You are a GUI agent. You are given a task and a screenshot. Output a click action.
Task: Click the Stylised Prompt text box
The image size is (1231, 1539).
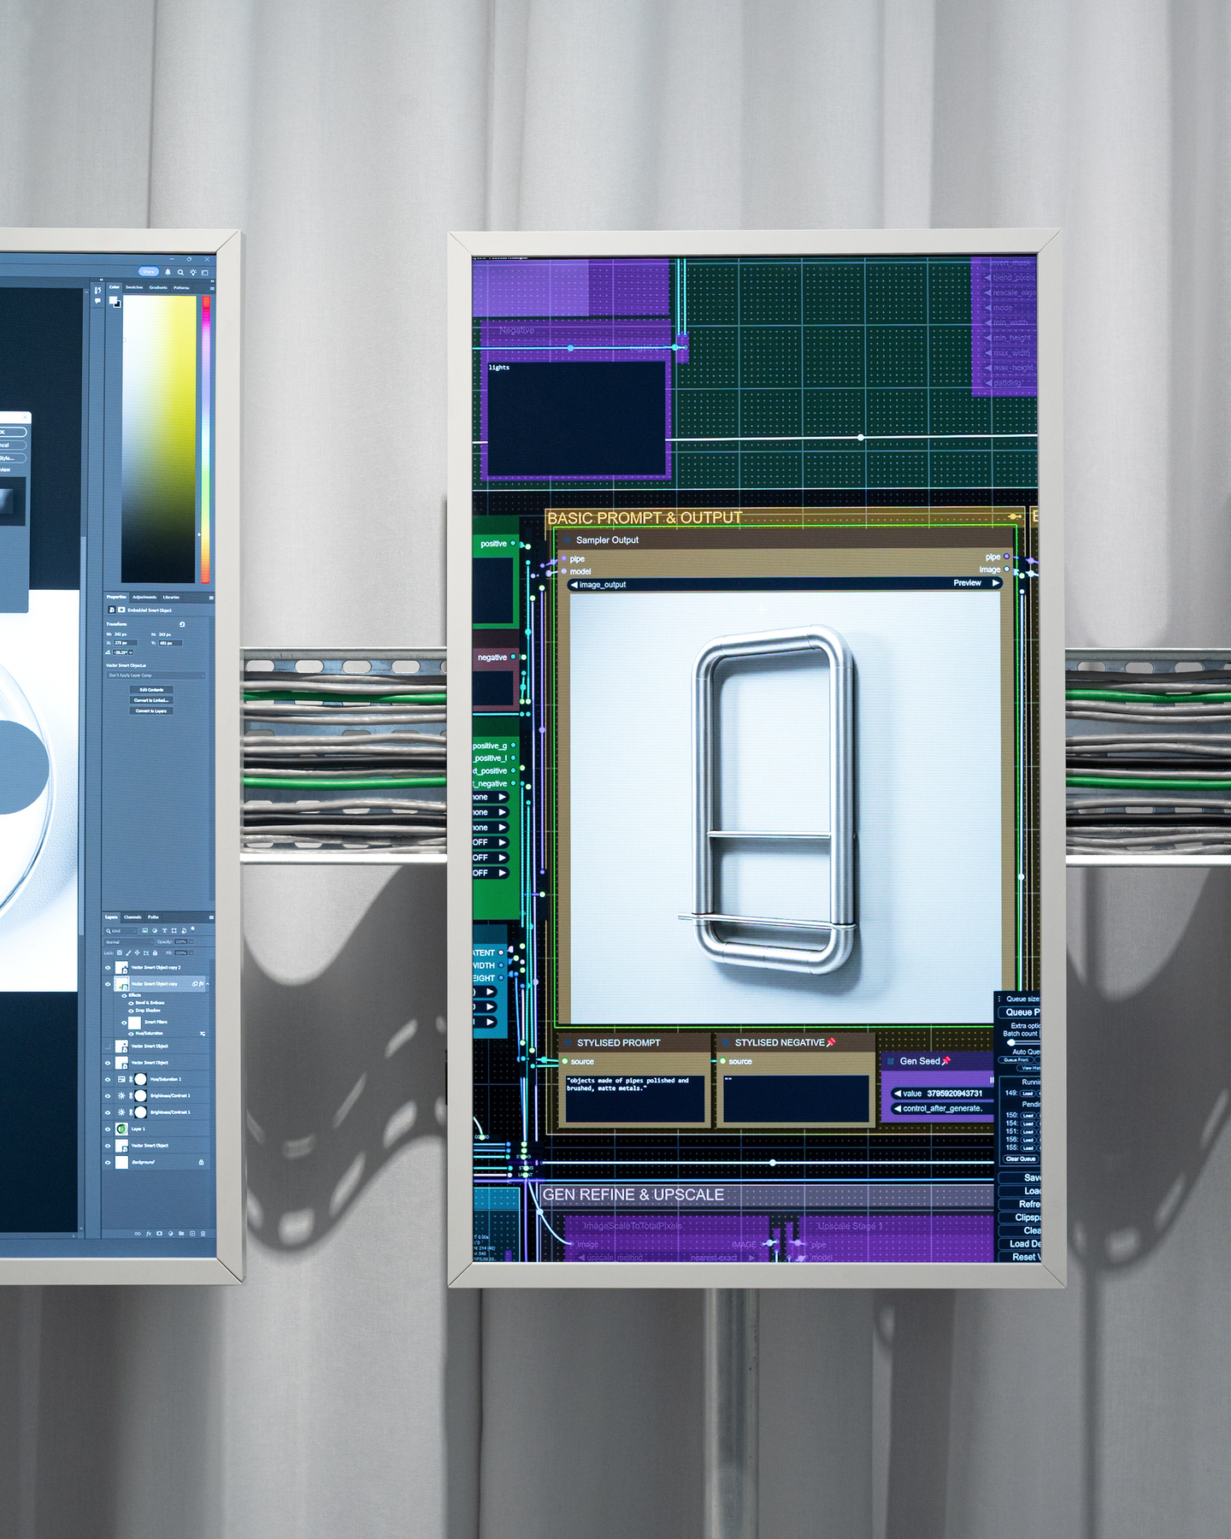[x=634, y=1099]
